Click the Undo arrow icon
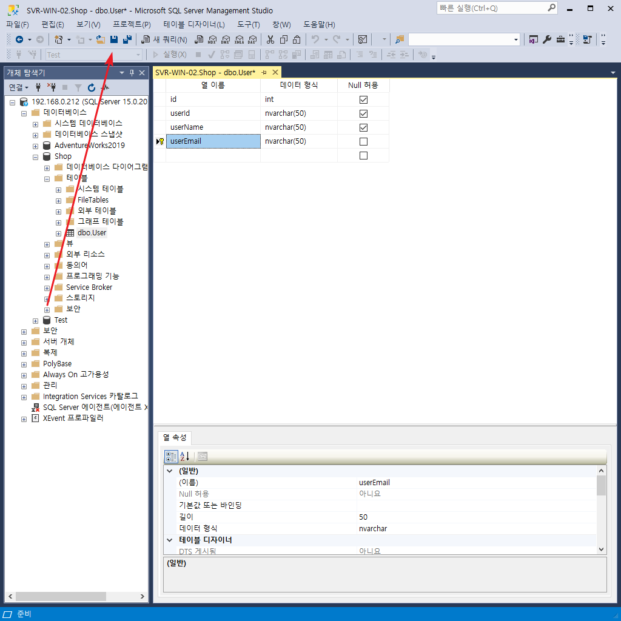 coord(315,39)
